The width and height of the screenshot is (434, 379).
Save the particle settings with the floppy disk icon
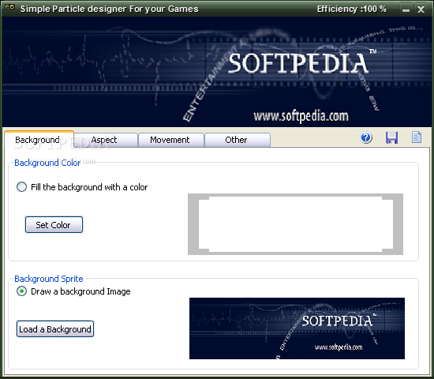(x=391, y=137)
